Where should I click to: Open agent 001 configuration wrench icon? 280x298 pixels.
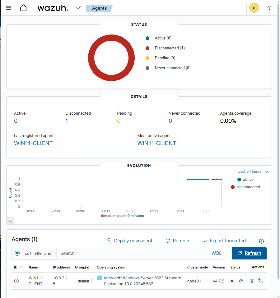pyautogui.click(x=260, y=281)
